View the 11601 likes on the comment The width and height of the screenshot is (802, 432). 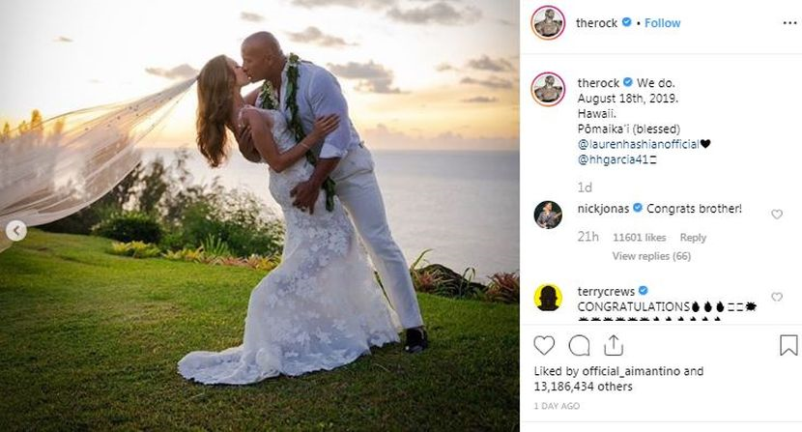(x=640, y=238)
